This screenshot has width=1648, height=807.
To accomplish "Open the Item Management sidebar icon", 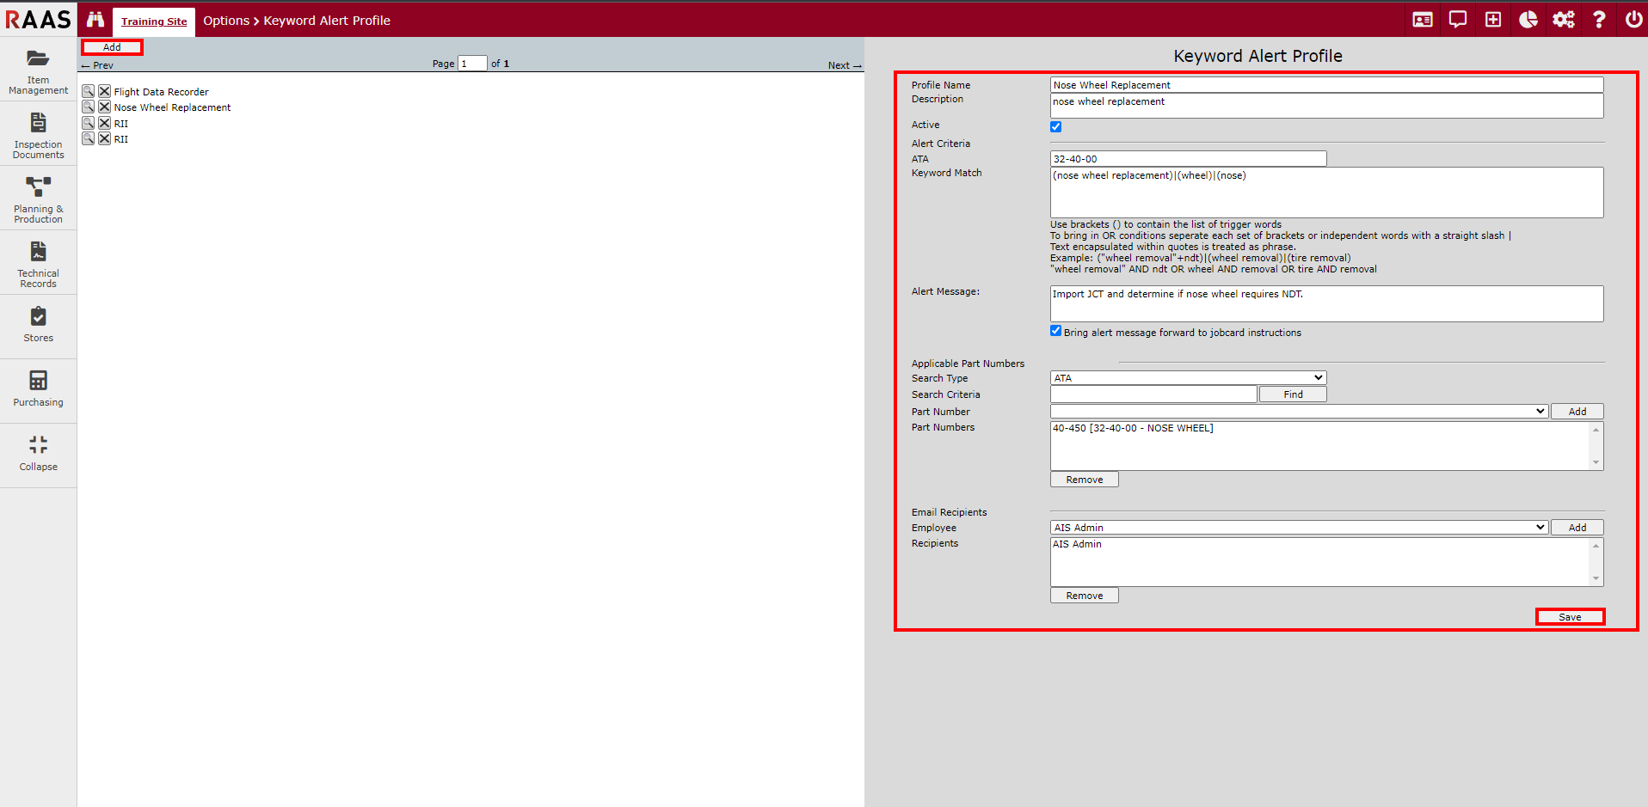I will [x=38, y=70].
